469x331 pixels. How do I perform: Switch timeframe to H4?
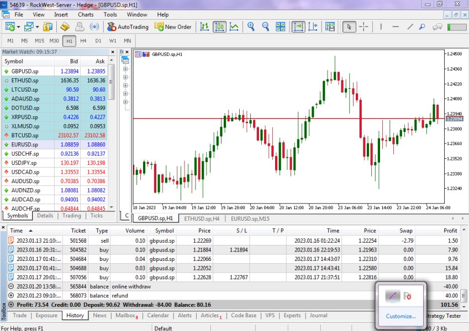point(83,41)
